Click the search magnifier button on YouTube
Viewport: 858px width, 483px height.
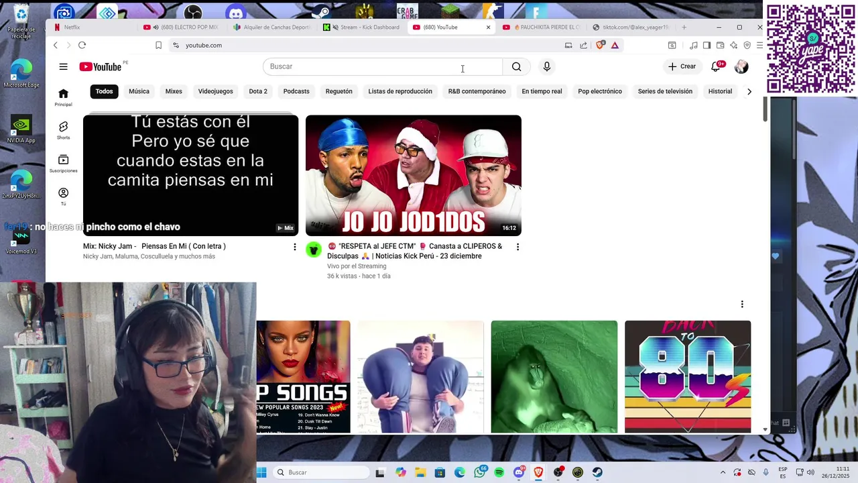pyautogui.click(x=516, y=66)
